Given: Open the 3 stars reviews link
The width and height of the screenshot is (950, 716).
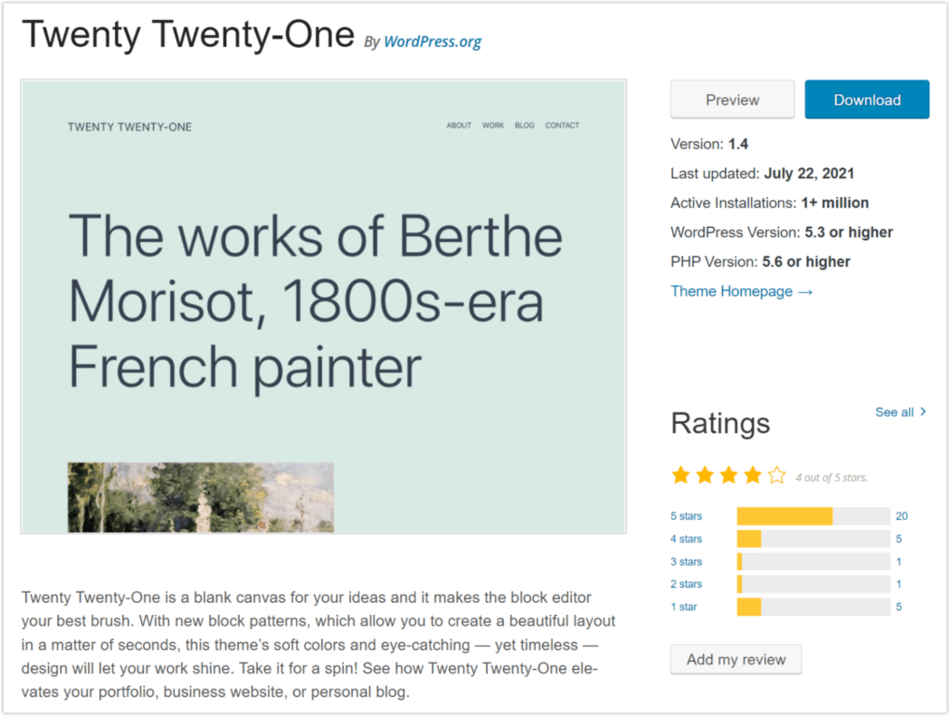Looking at the screenshot, I should [x=686, y=561].
